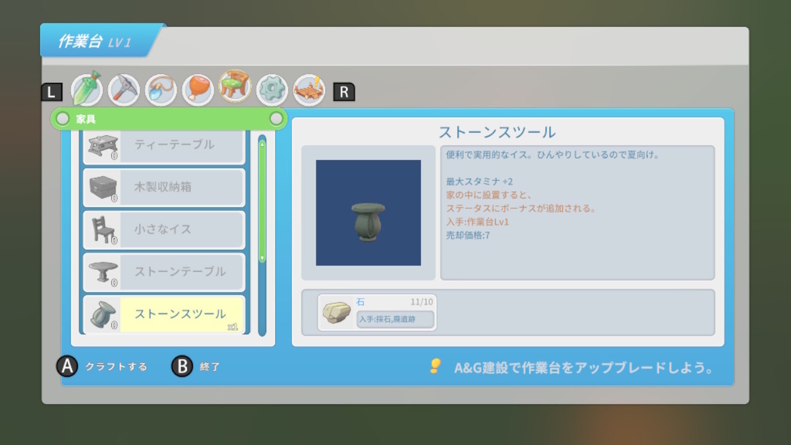Click the A button craft icon
The height and width of the screenshot is (445, 791).
coord(67,367)
